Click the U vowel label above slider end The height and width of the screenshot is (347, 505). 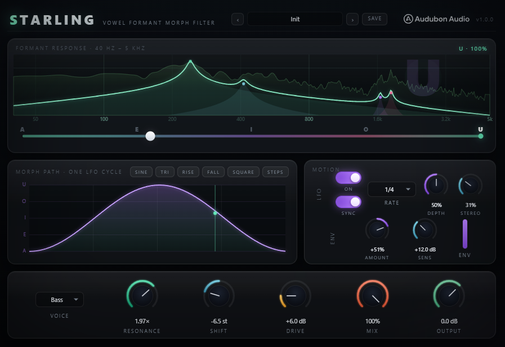pos(481,129)
